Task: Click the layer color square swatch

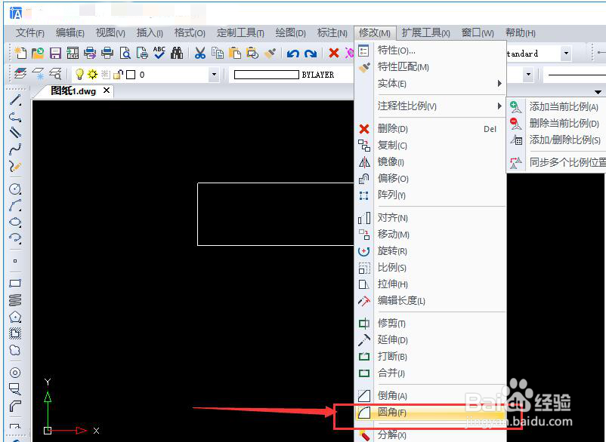Action: coord(131,75)
